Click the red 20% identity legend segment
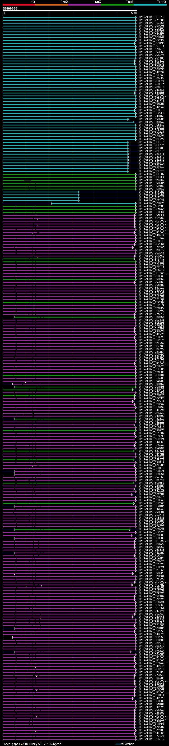169x746 pixels. (19, 5)
